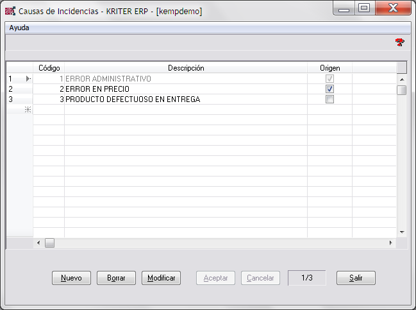Click the row 1 current record arrow
416x310 pixels.
coord(28,79)
